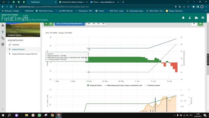This screenshot has height=118, width=209.
Task: Click the root depth marker point on 15 May
Action: [x=89, y=72]
